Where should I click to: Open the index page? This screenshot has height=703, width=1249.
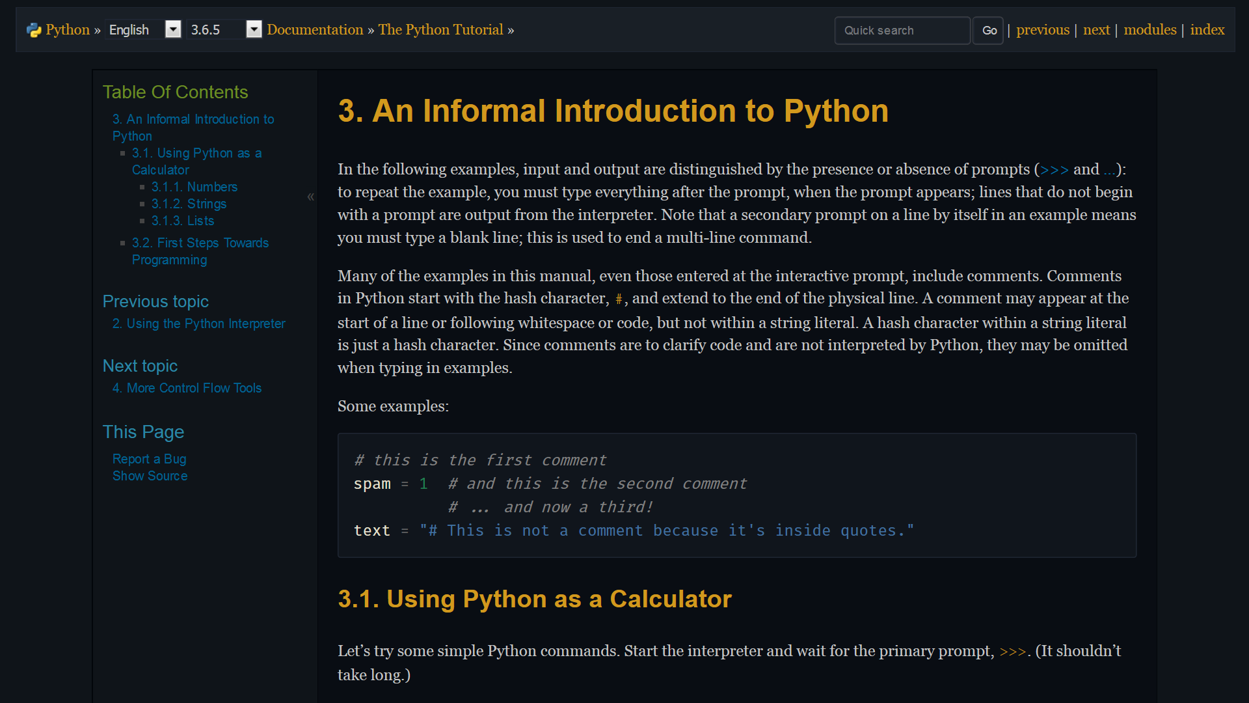click(1207, 29)
